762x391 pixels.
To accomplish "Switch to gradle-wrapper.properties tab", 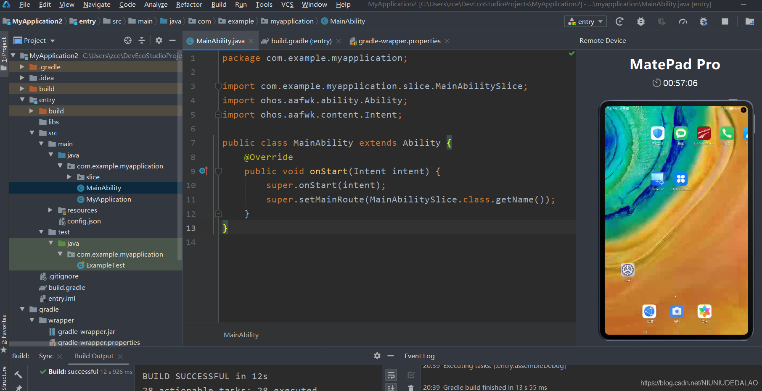I will click(400, 41).
